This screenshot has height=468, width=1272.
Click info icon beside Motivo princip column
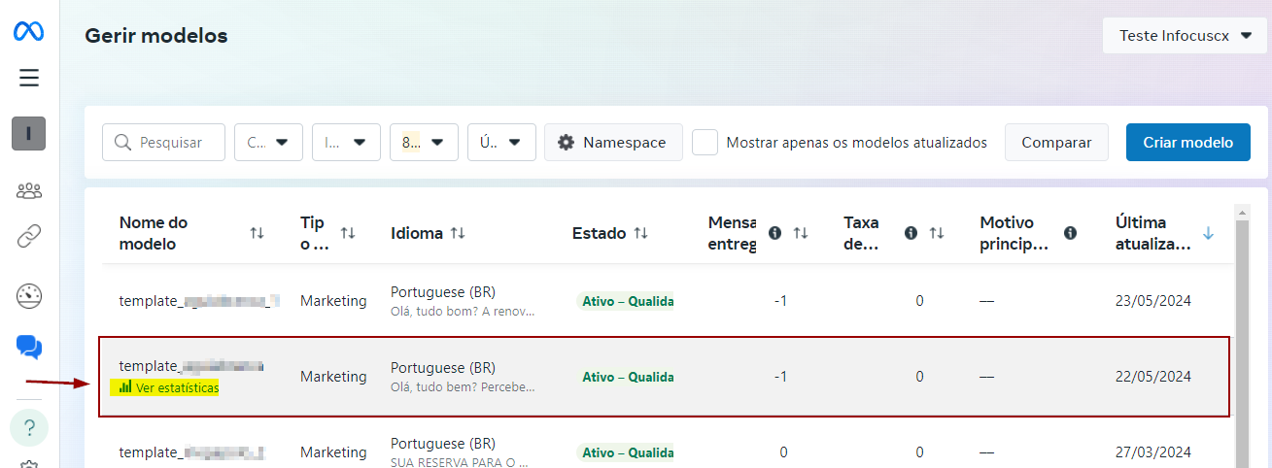pyautogui.click(x=1070, y=233)
